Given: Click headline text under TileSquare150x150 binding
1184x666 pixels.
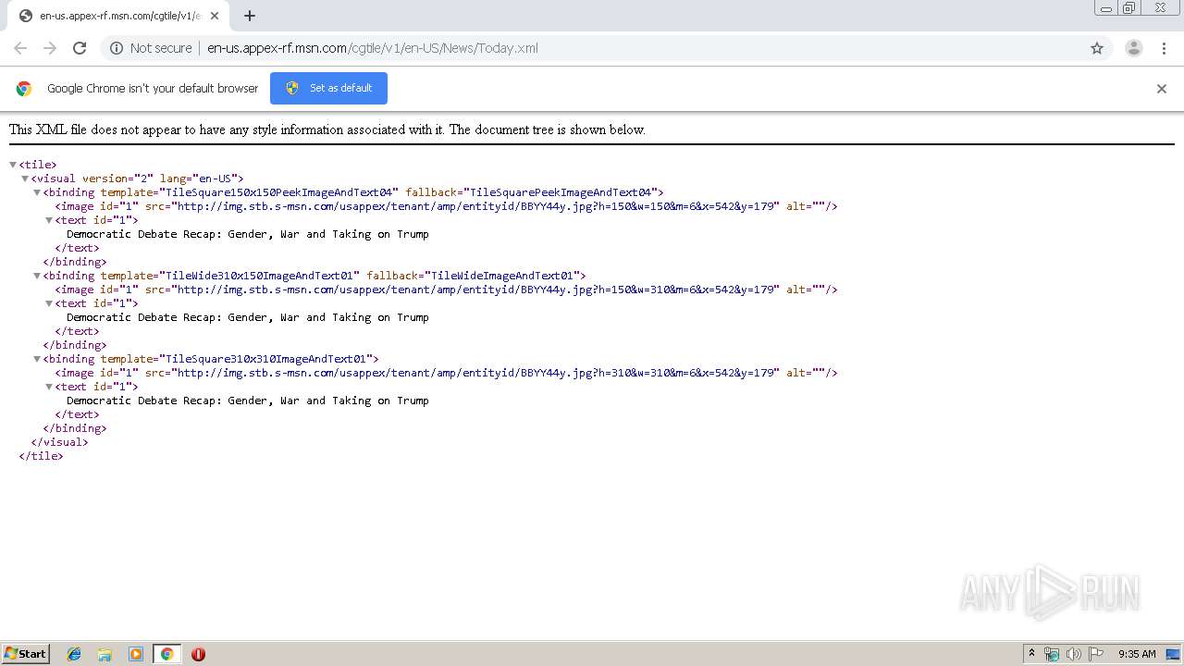Looking at the screenshot, I should point(248,234).
